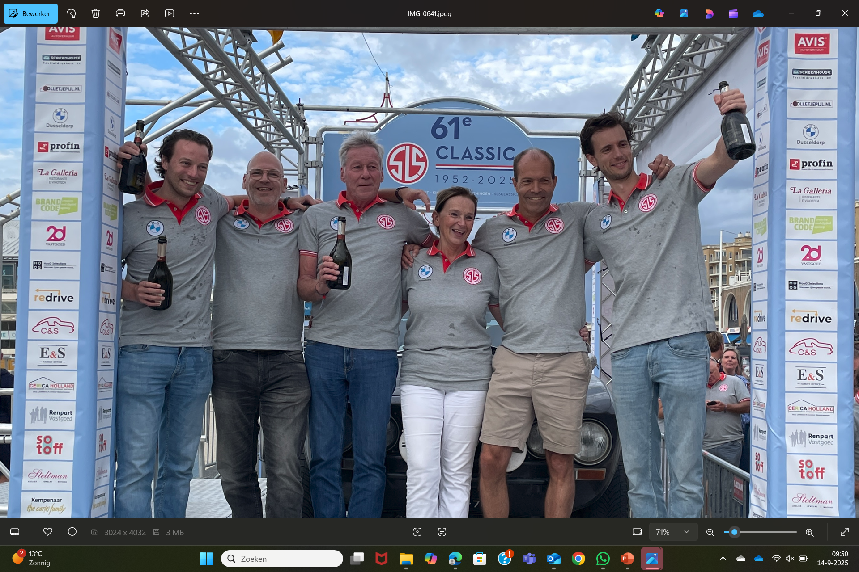The image size is (859, 572).
Task: Click the Bewerken edit button
Action: pos(30,13)
